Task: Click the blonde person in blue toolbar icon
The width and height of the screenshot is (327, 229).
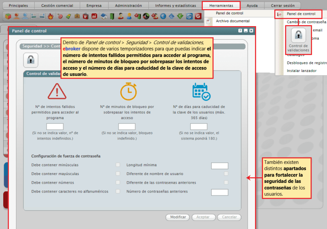Action: click(129, 16)
